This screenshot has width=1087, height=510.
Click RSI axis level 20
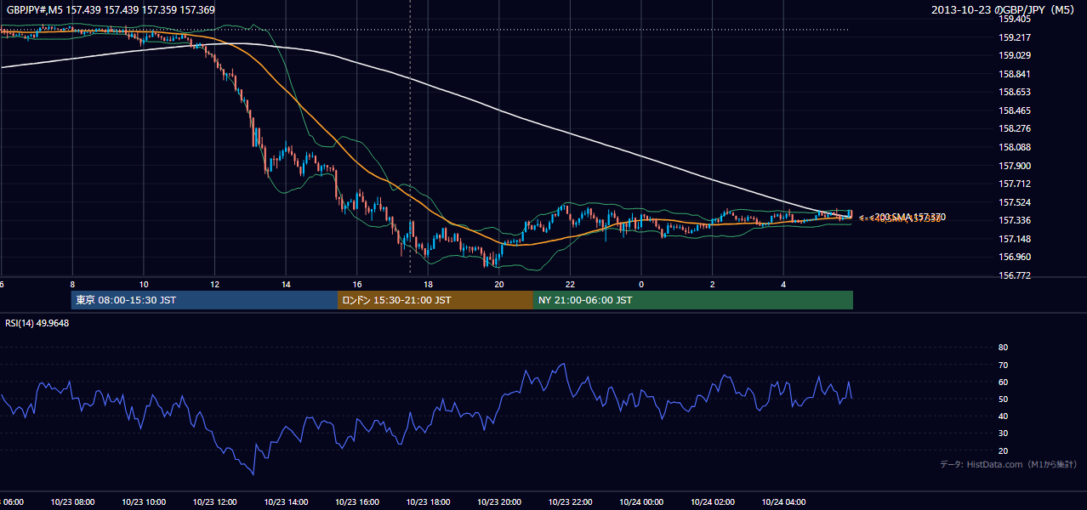tap(1004, 450)
